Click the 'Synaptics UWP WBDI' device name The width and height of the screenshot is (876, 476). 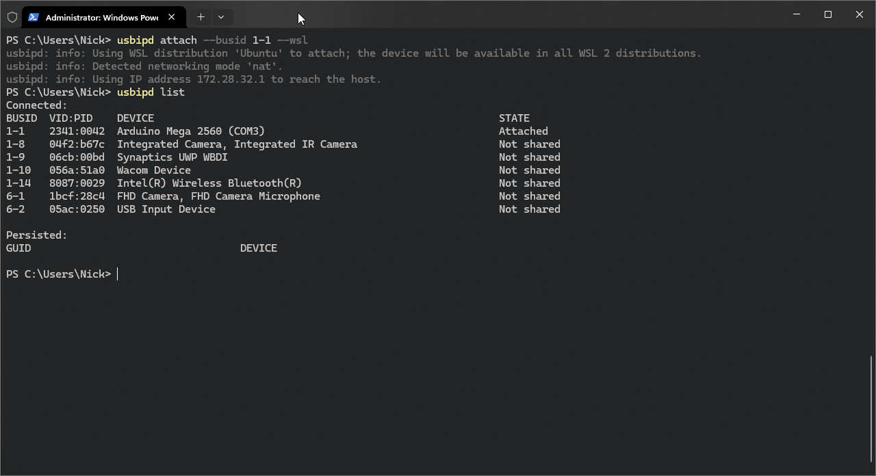click(172, 157)
